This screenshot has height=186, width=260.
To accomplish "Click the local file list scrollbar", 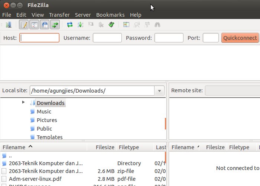I will 165,157.
